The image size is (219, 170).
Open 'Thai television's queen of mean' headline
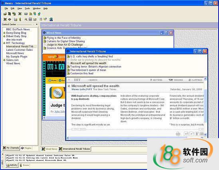click(88, 70)
